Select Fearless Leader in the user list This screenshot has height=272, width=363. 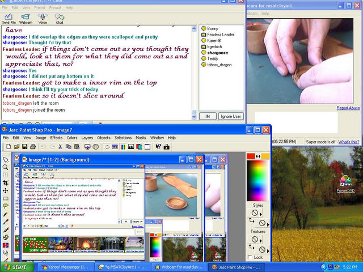pos(218,35)
